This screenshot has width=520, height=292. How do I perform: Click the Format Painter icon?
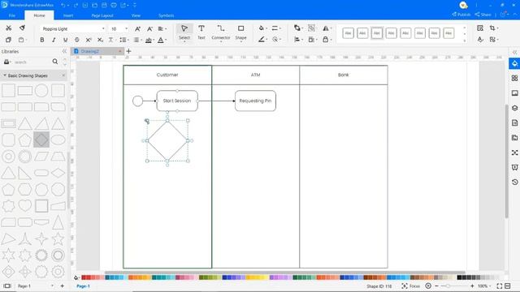click(x=22, y=28)
